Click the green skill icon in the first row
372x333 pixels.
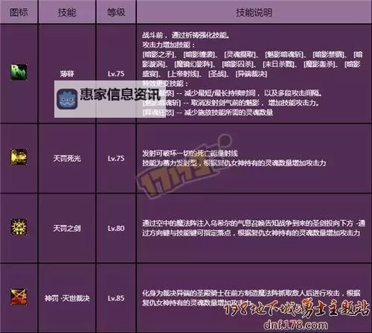(x=19, y=72)
